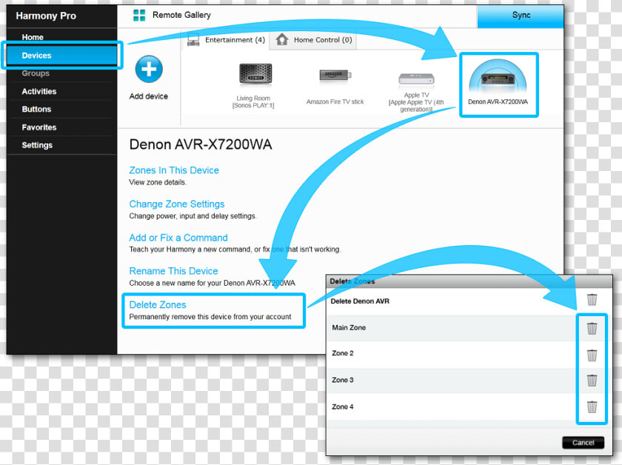Image resolution: width=622 pixels, height=465 pixels.
Task: Click trash icon for Main Zone
Action: pyautogui.click(x=592, y=328)
